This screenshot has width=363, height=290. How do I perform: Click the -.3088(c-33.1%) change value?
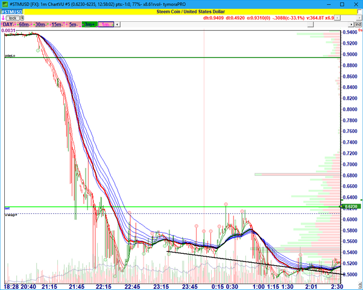pyautogui.click(x=288, y=18)
